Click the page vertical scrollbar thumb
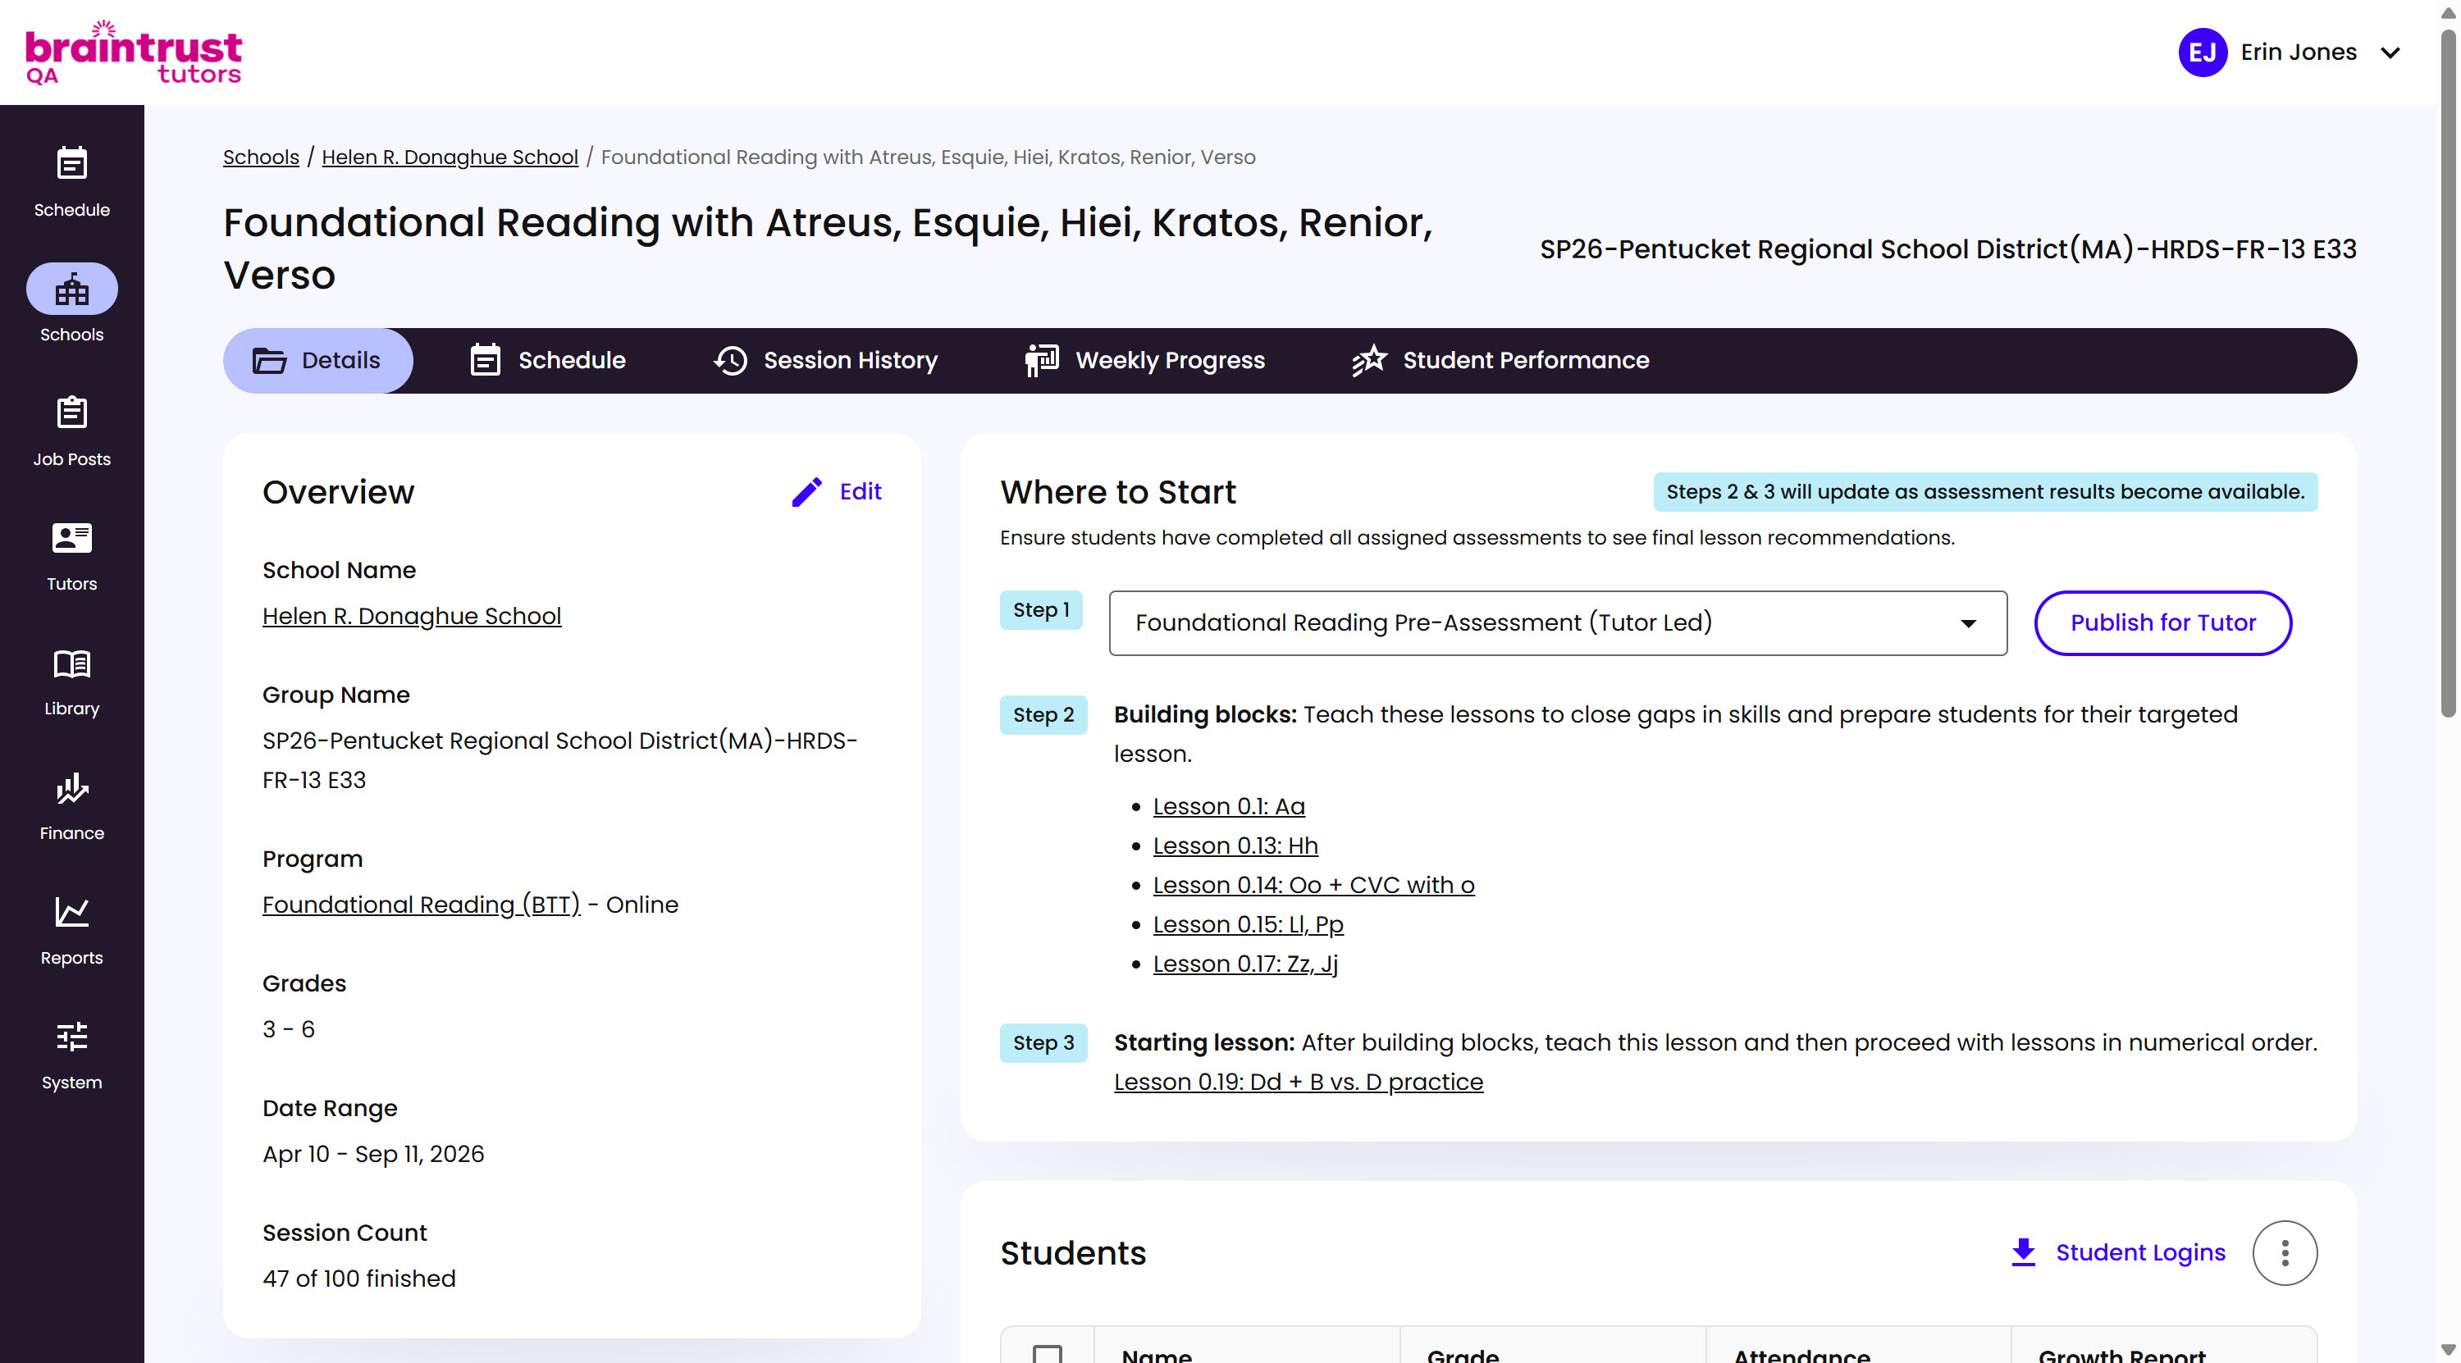 coord(2449,372)
